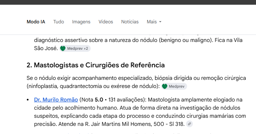The height and width of the screenshot is (134, 256).
Task: Click the dark browser bar at the top
Action: (x=128, y=2)
